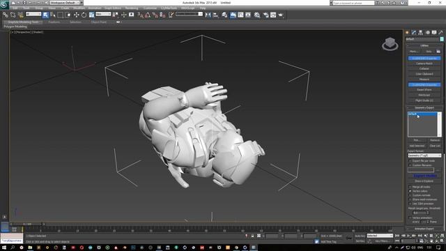Open the Render Setup dialog
446x251 pixels.
click(266, 15)
